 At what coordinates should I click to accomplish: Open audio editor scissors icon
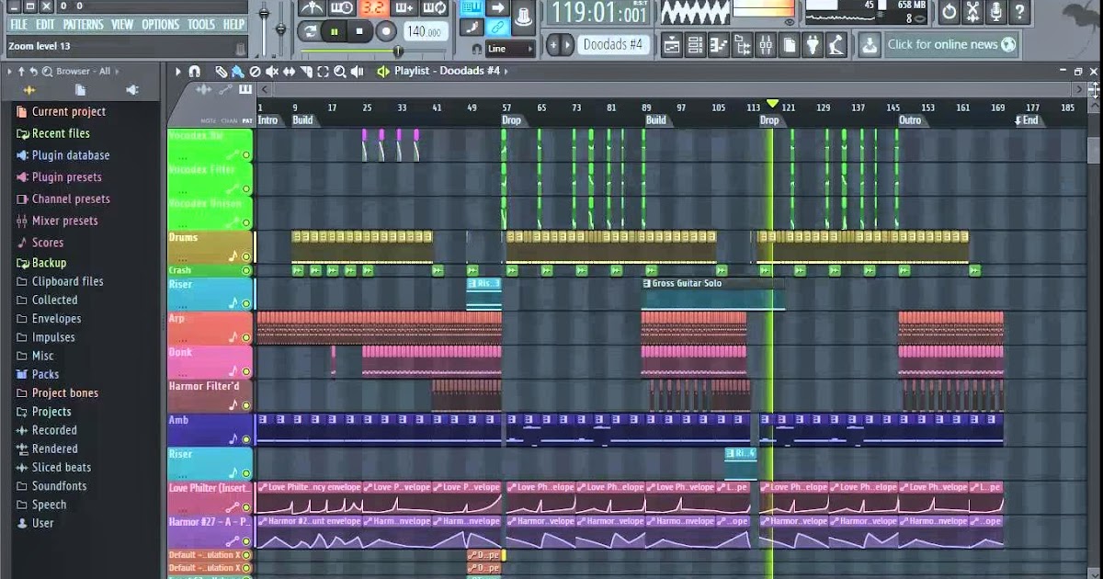973,12
